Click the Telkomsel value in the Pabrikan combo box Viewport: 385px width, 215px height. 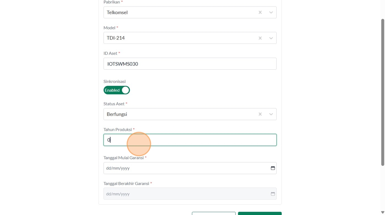pos(117,12)
